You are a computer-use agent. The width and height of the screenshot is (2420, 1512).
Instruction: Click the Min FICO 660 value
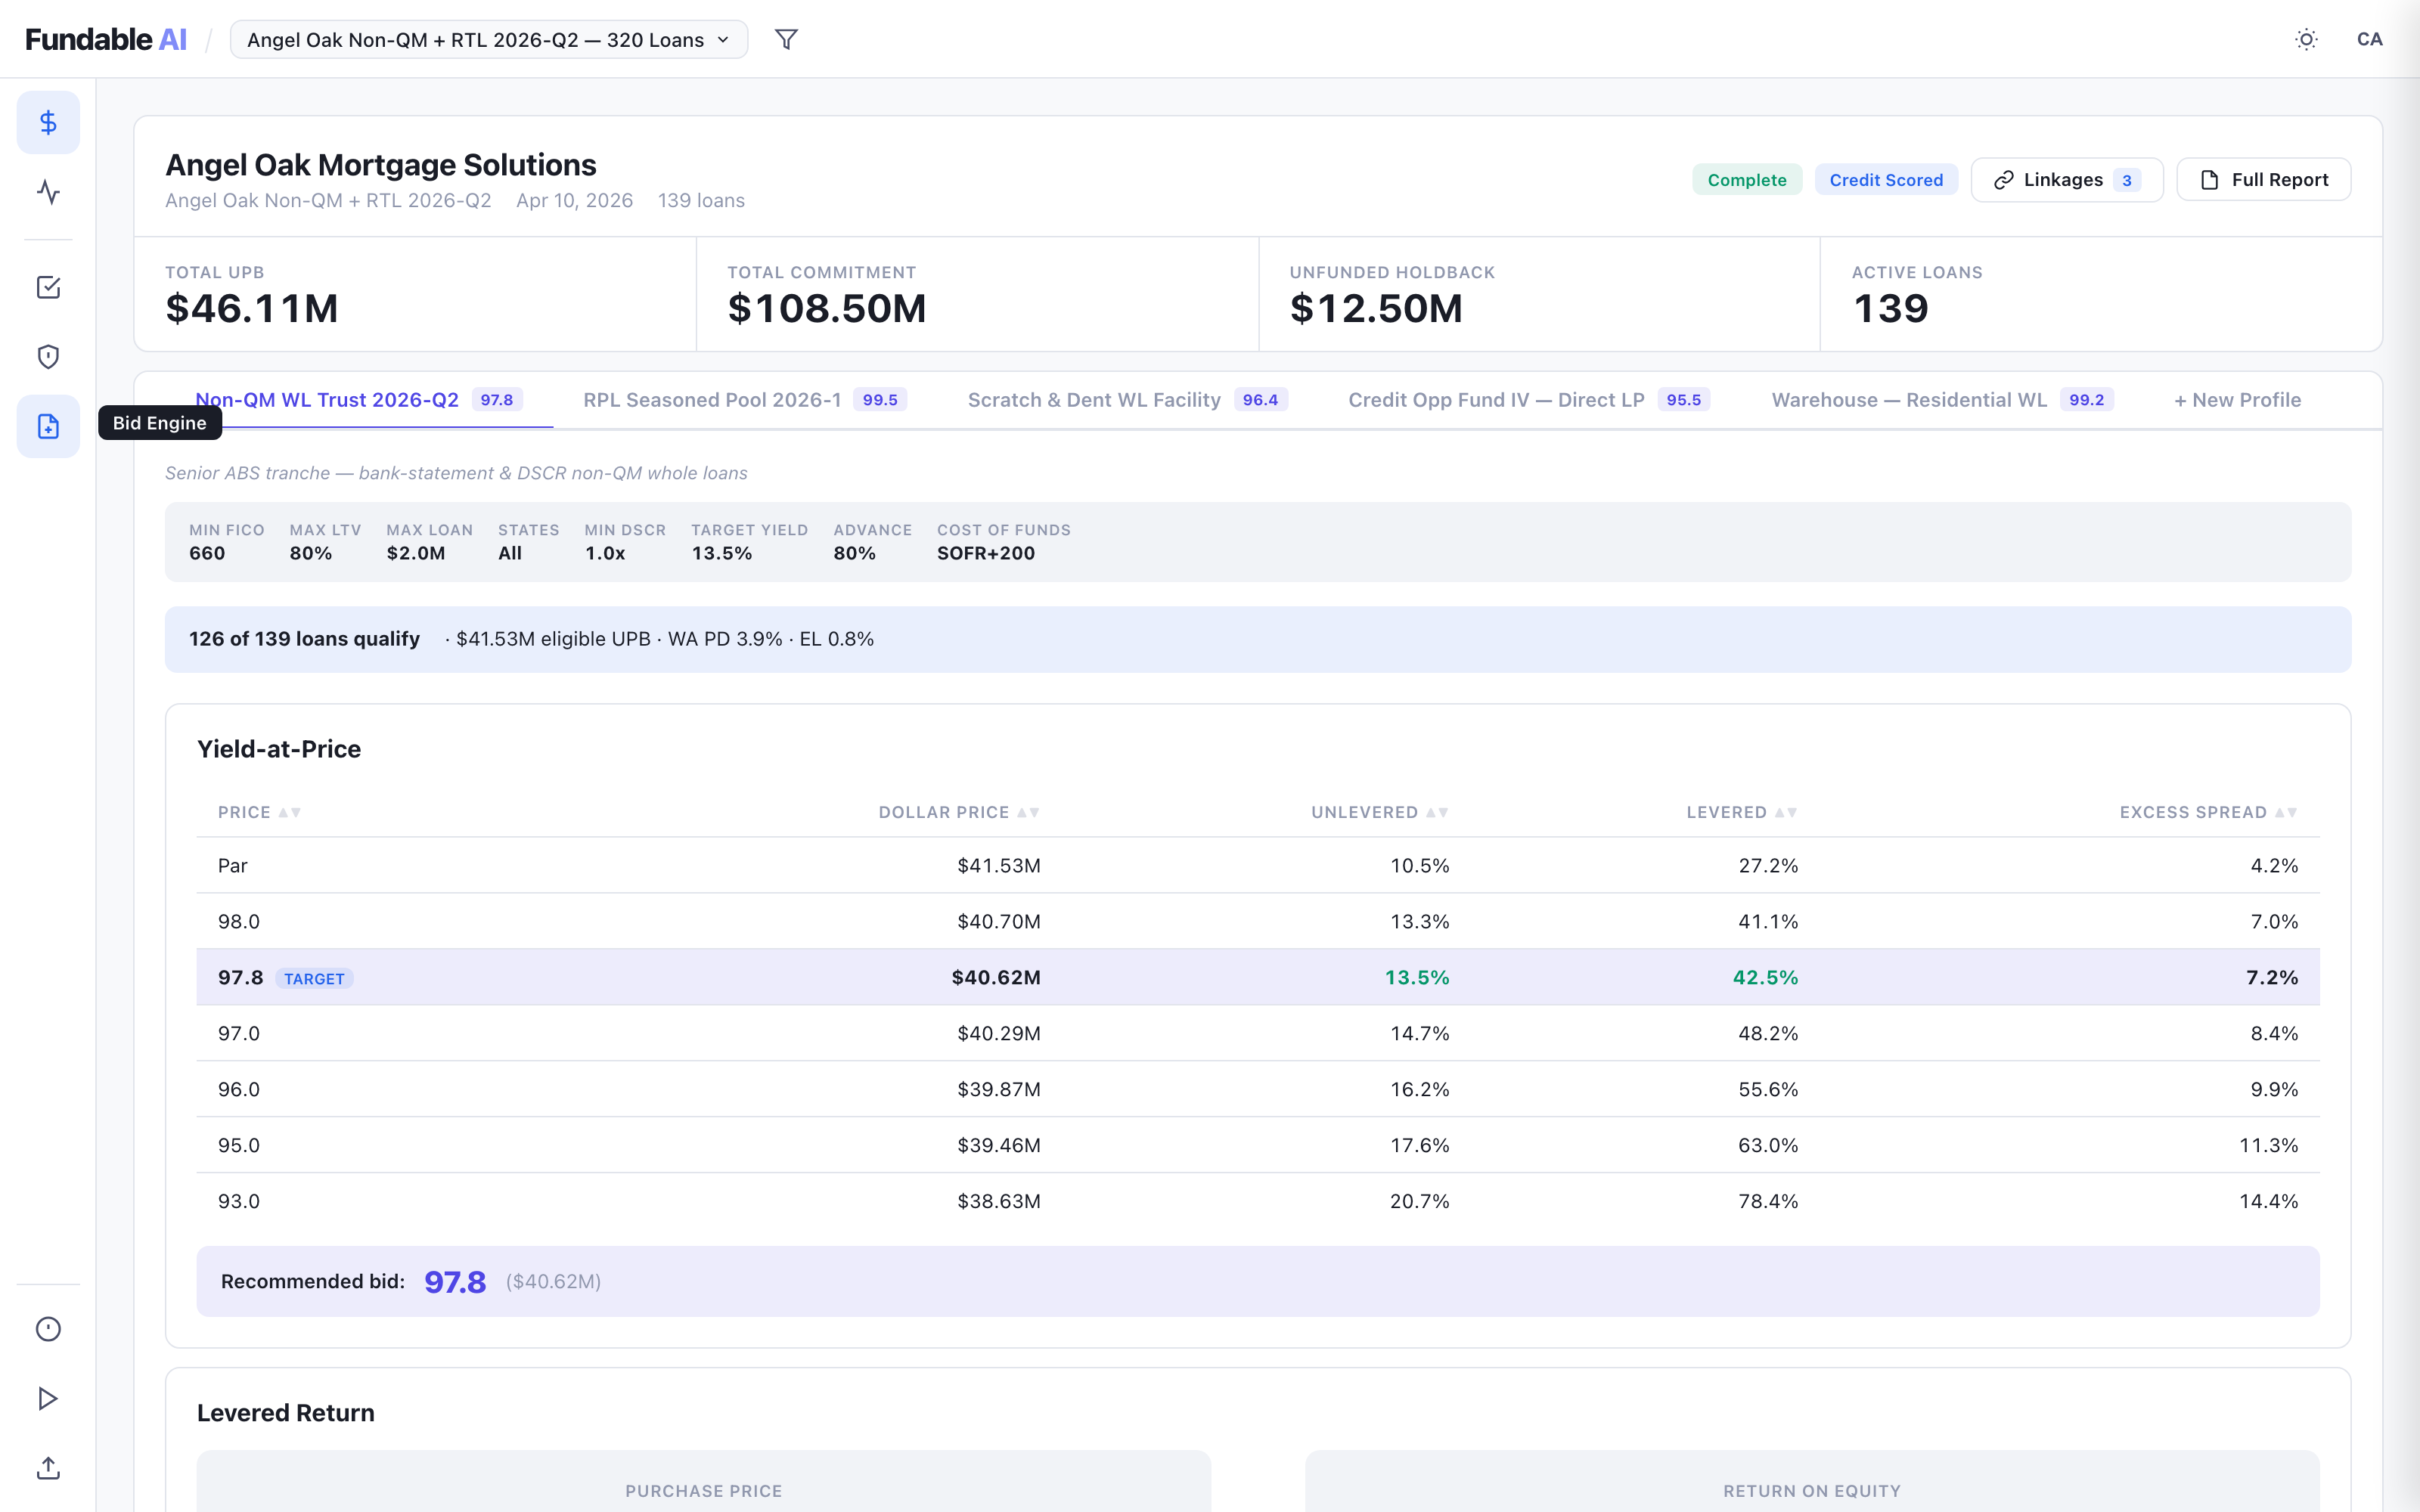pyautogui.click(x=207, y=553)
